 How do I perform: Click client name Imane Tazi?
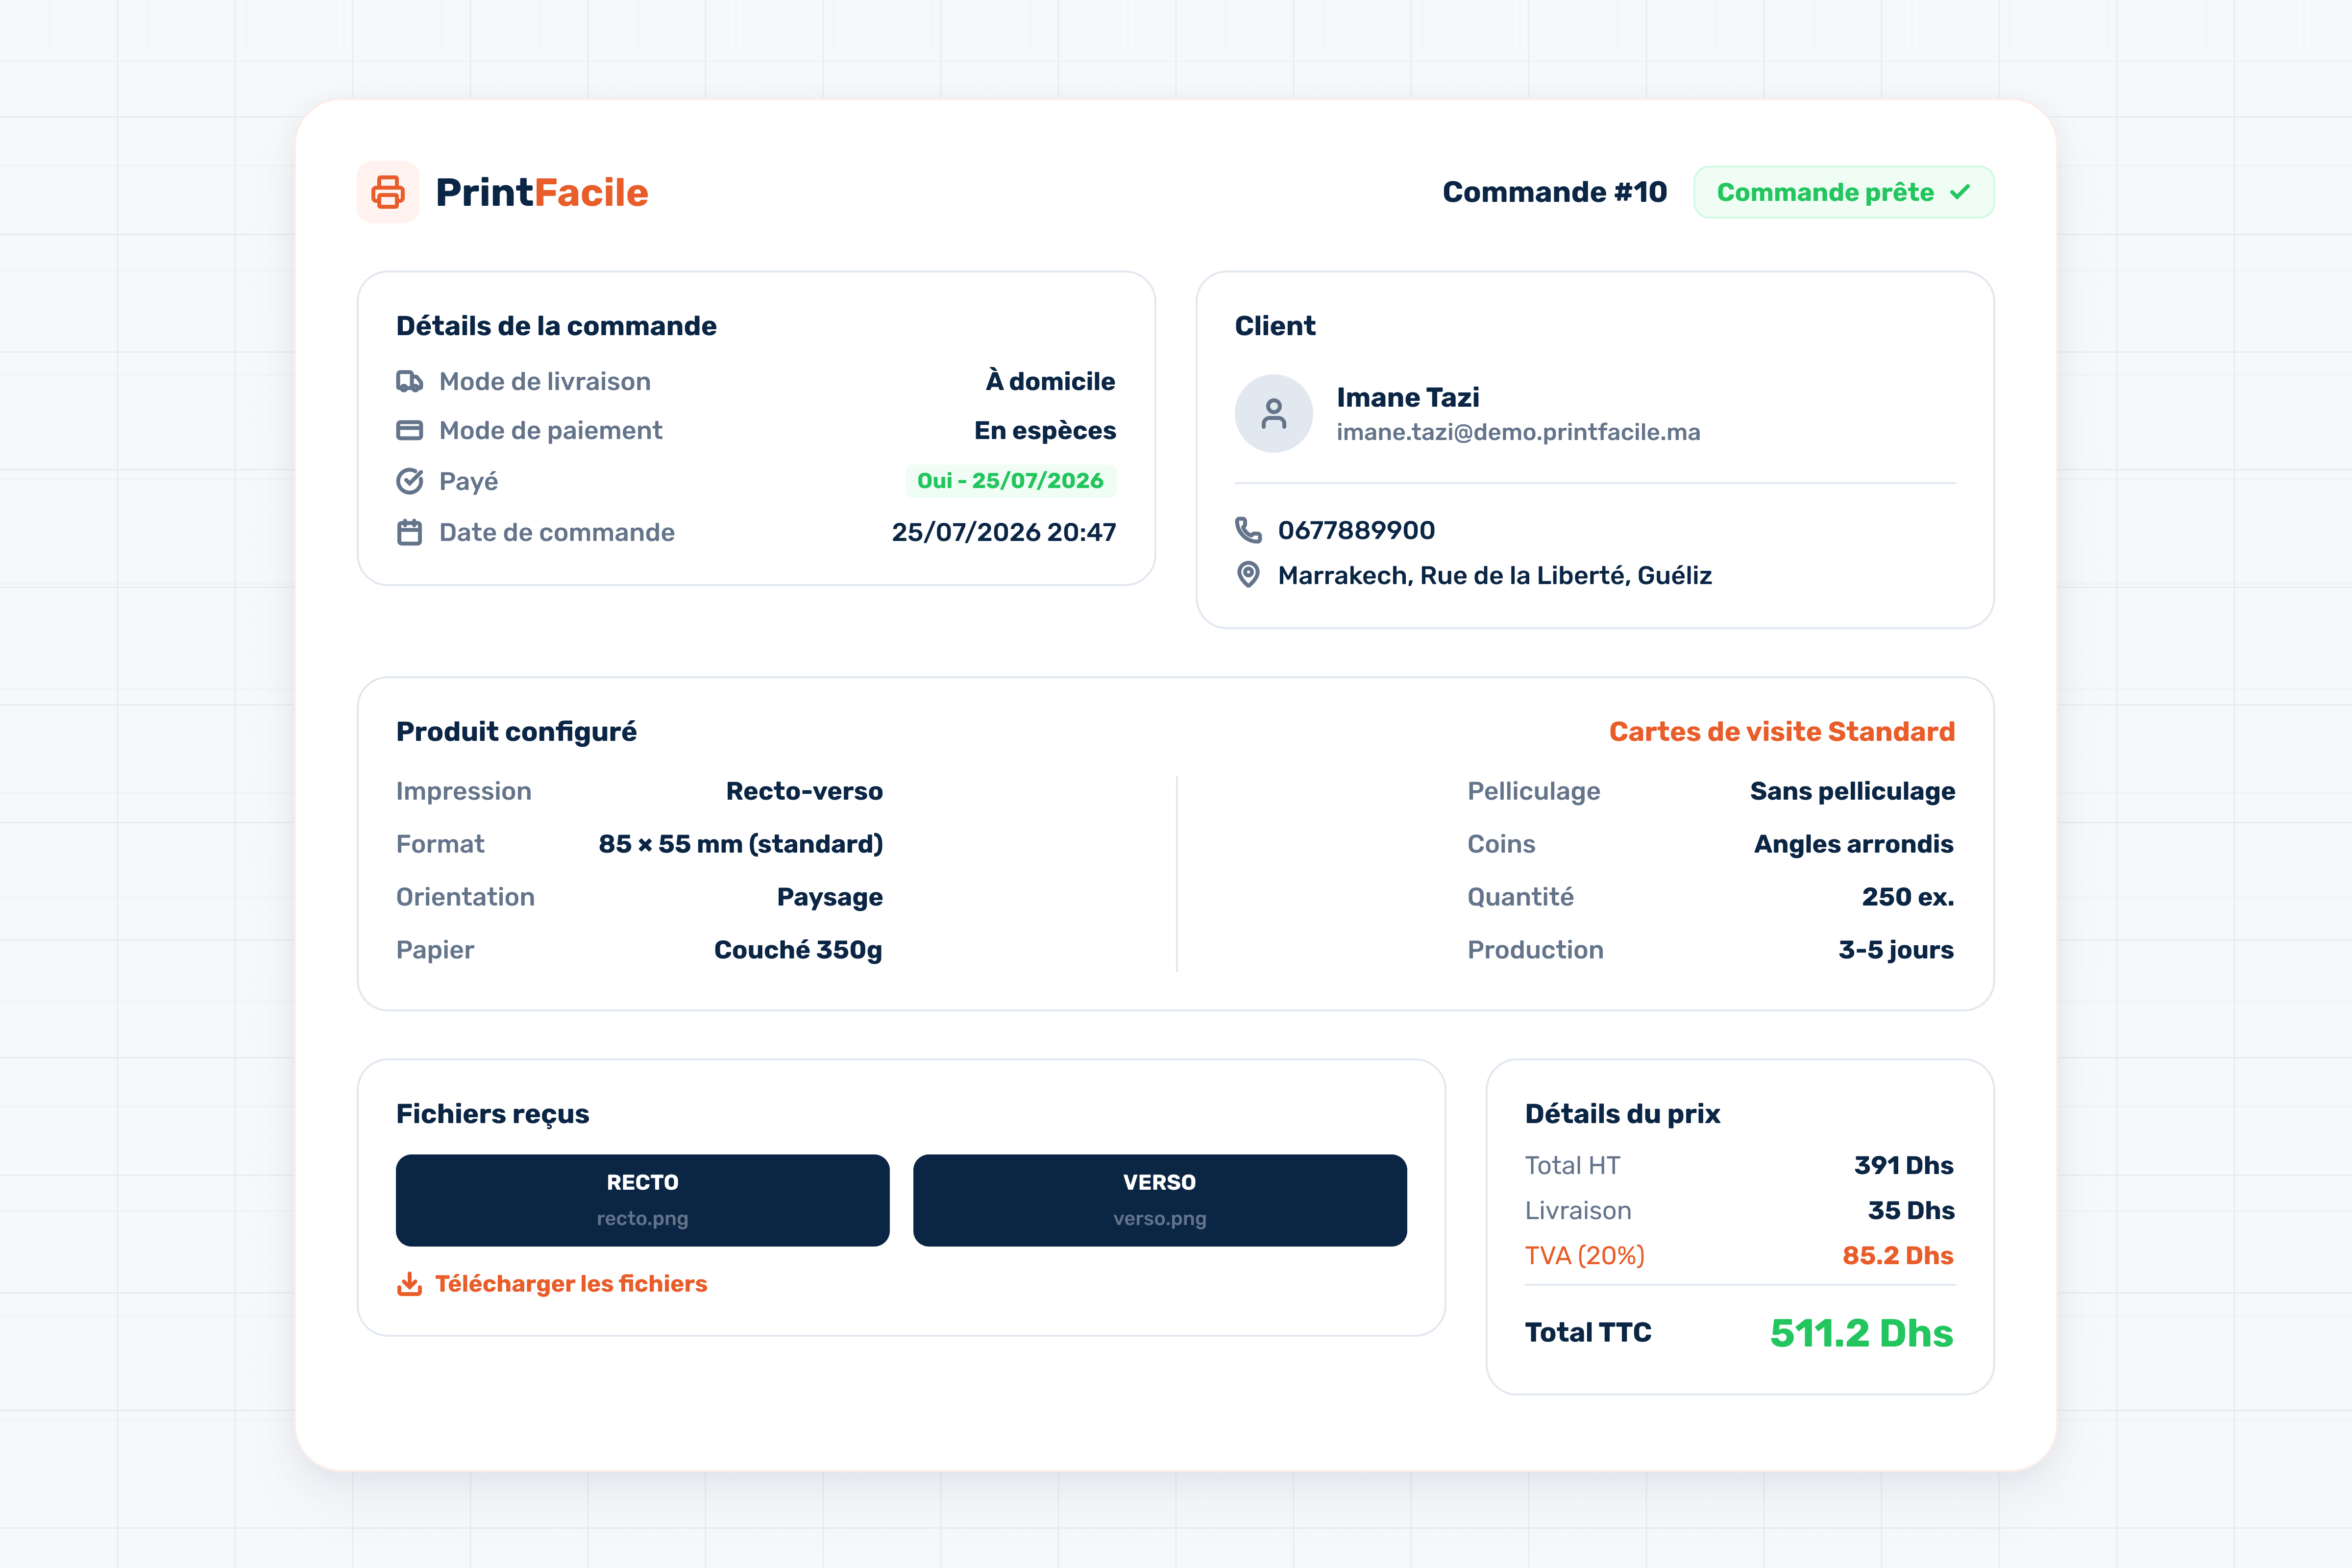pyautogui.click(x=1408, y=397)
